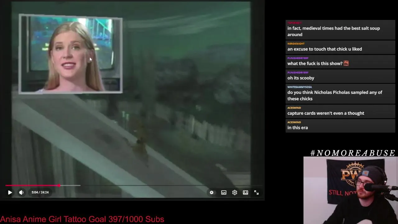Viewport: 398px width, 224px height.
Task: Play the paused video
Action: coord(10,193)
